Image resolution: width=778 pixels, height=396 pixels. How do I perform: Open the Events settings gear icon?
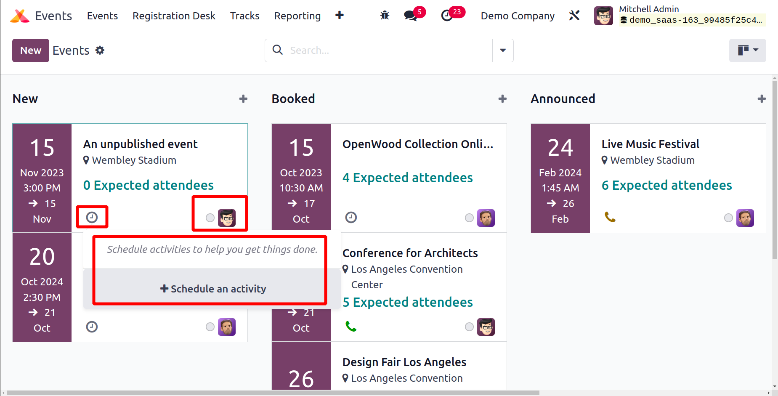tap(100, 50)
